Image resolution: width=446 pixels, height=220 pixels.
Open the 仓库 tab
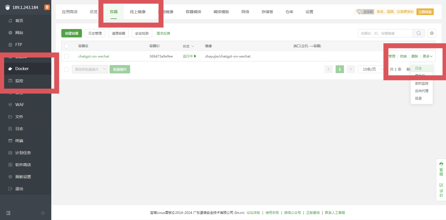tap(289, 12)
